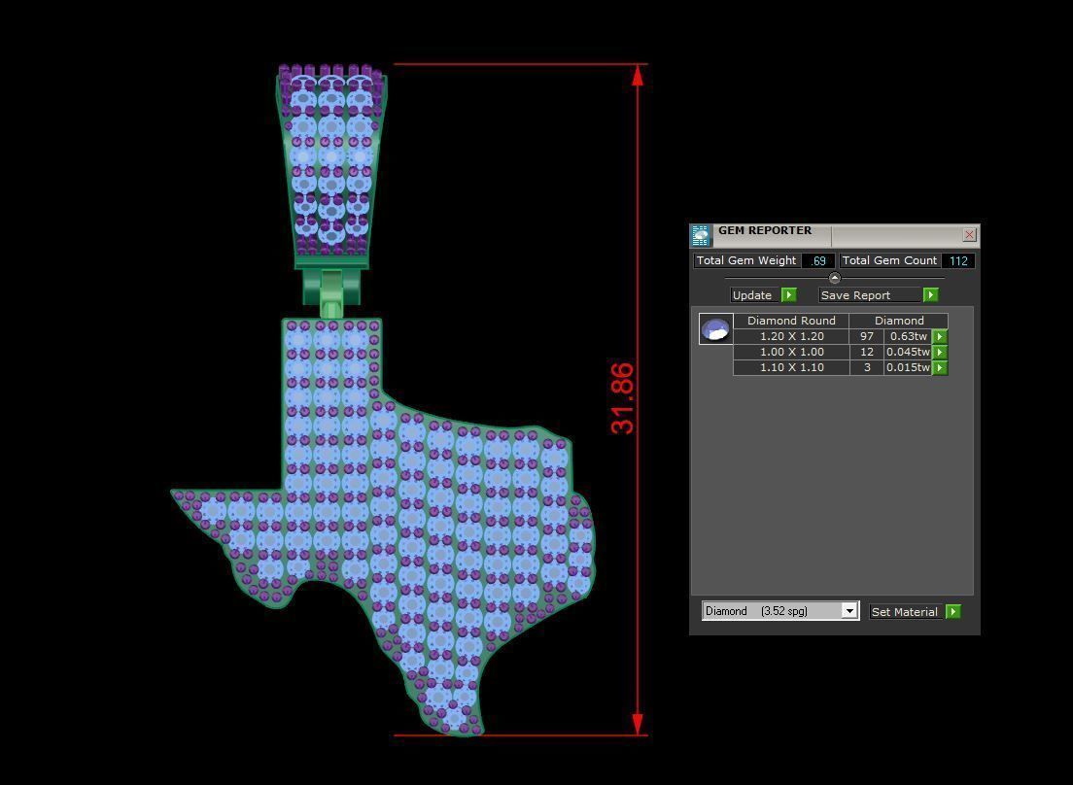Image resolution: width=1073 pixels, height=785 pixels.
Task: Click the gem count cell showing 12
Action: coord(867,352)
